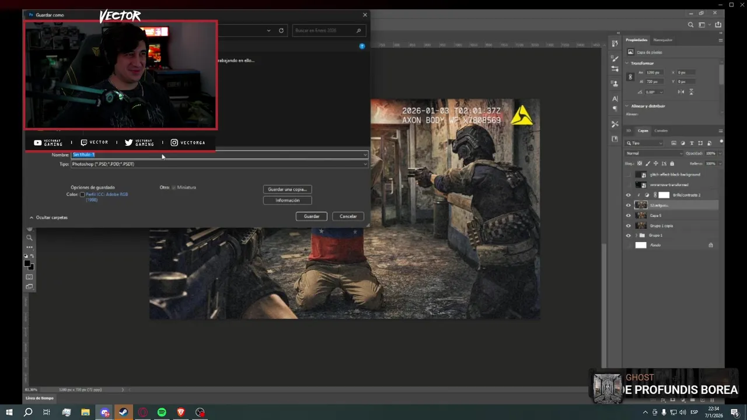
Task: Collapse folders with Ocultar carpetas
Action: pos(48,218)
